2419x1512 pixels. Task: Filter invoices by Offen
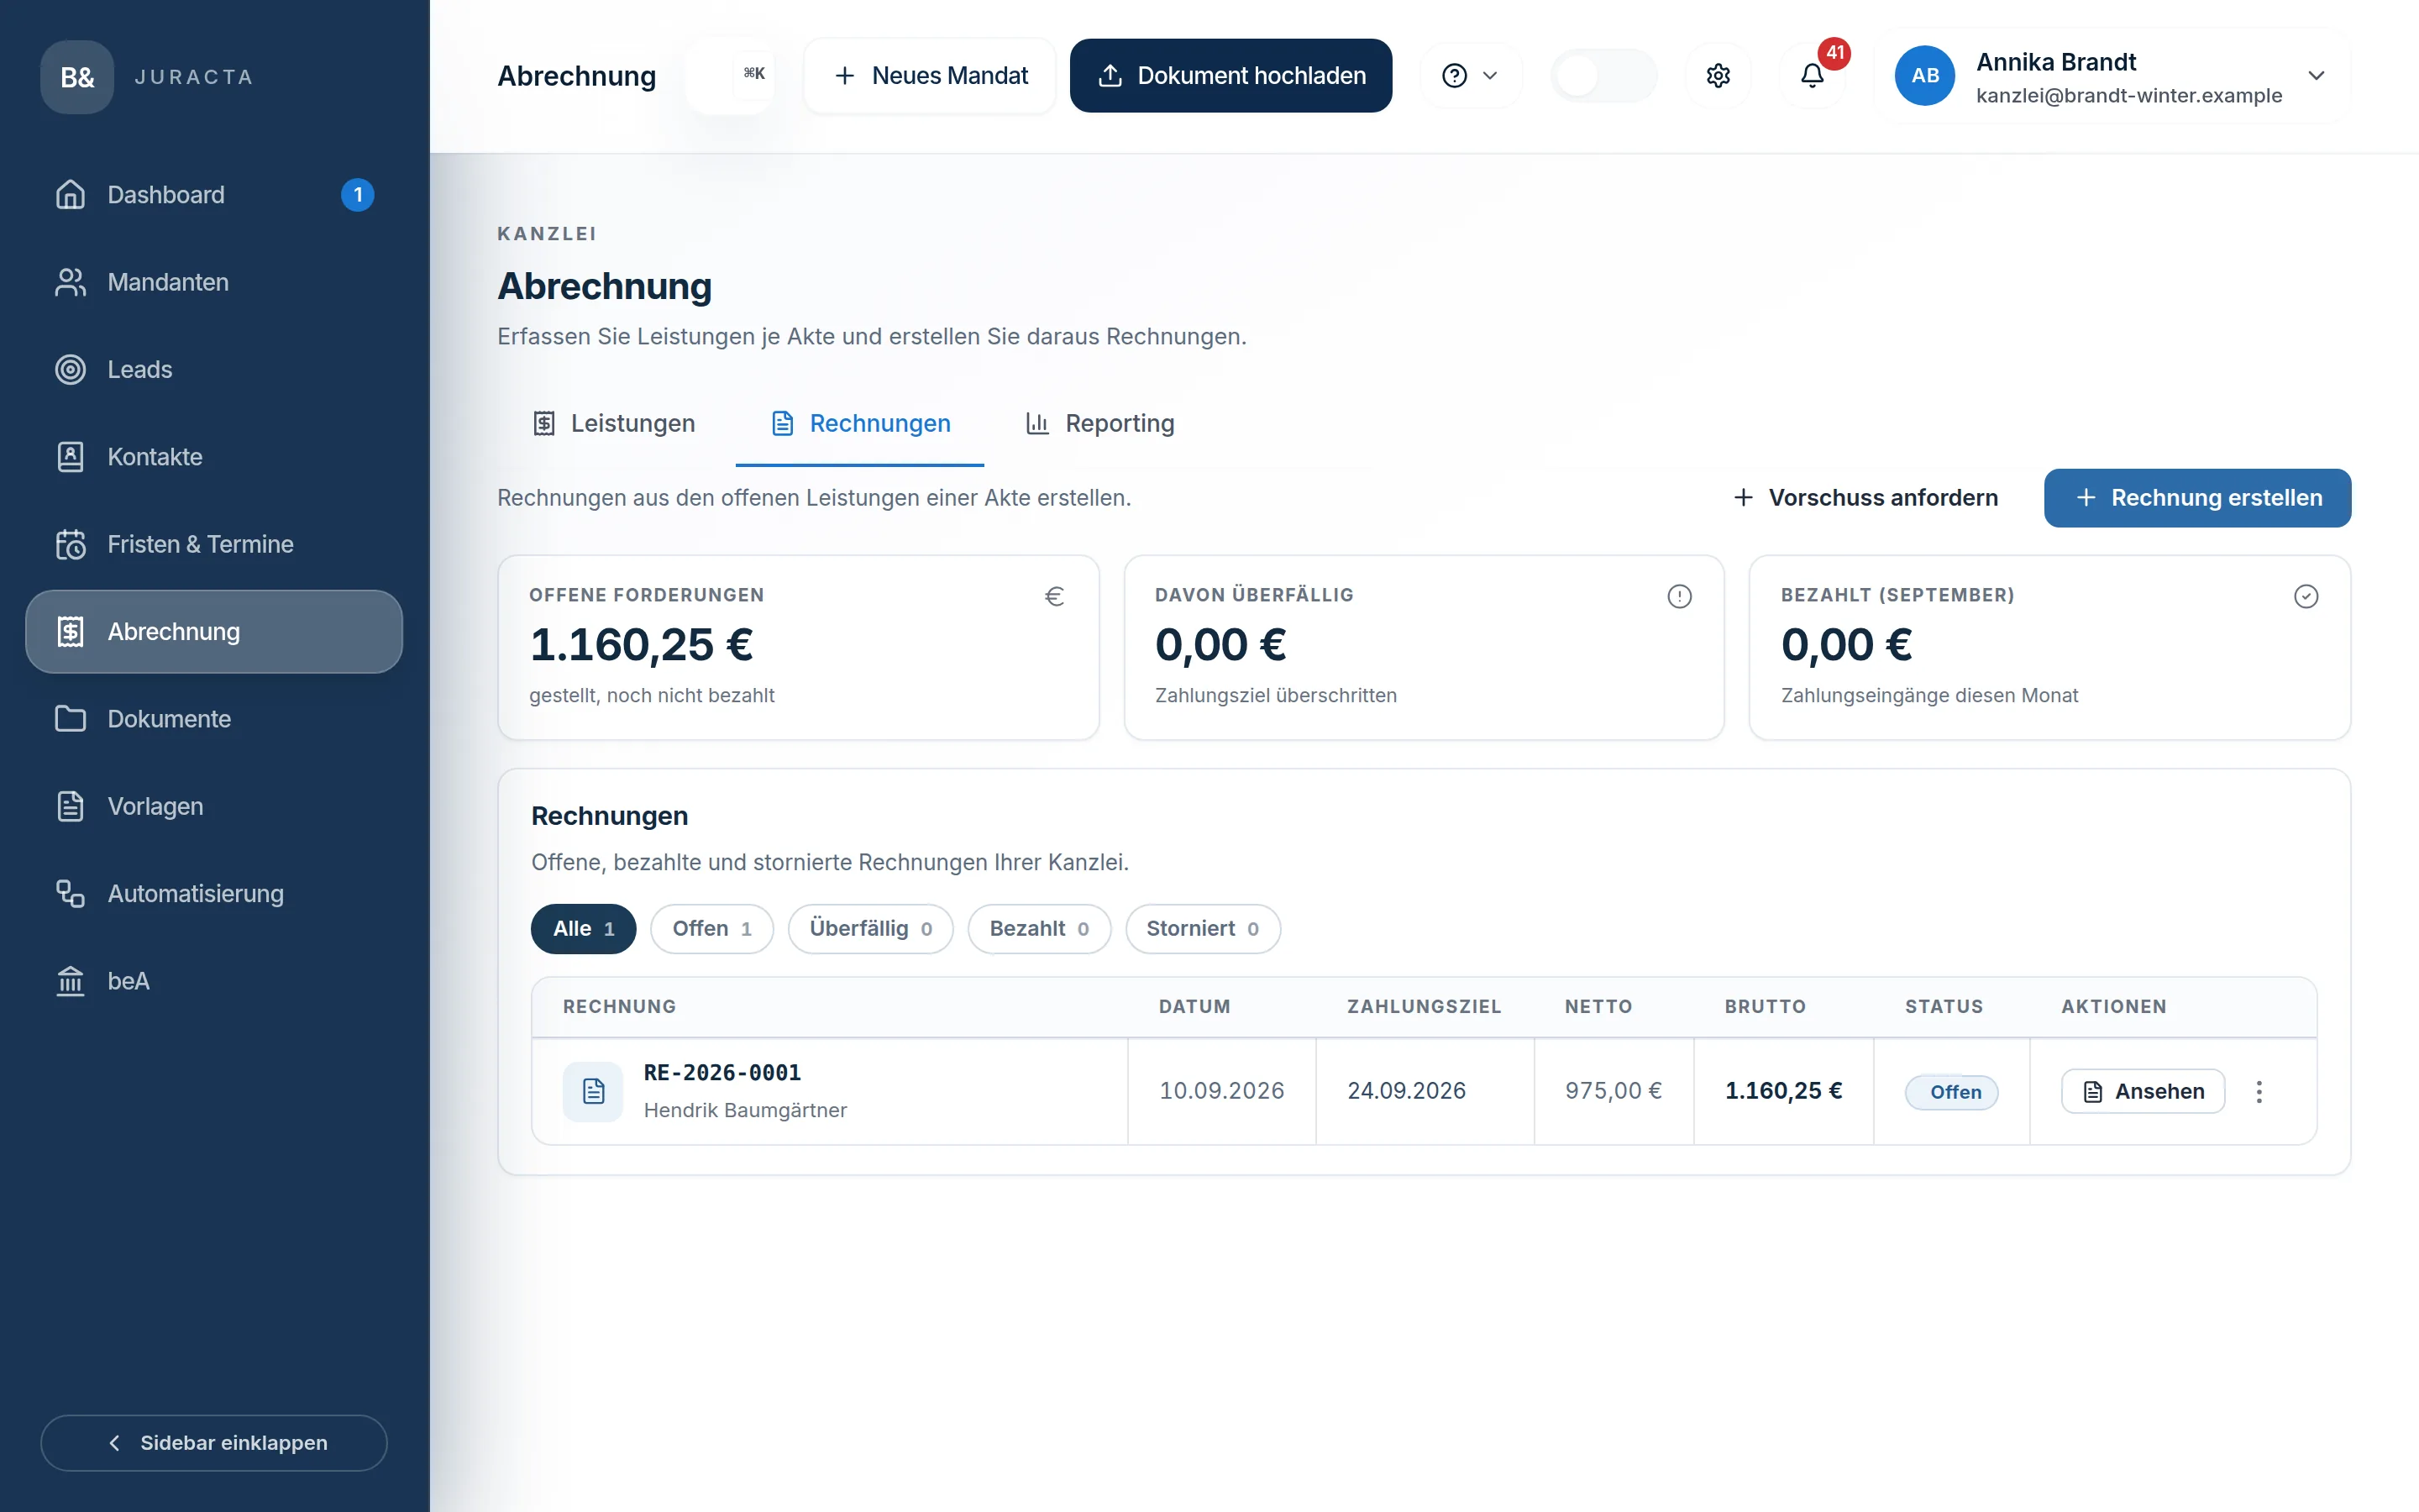(711, 929)
